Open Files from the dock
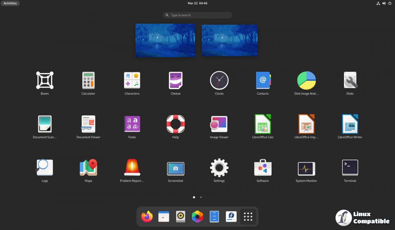The image size is (395, 230). (x=214, y=217)
